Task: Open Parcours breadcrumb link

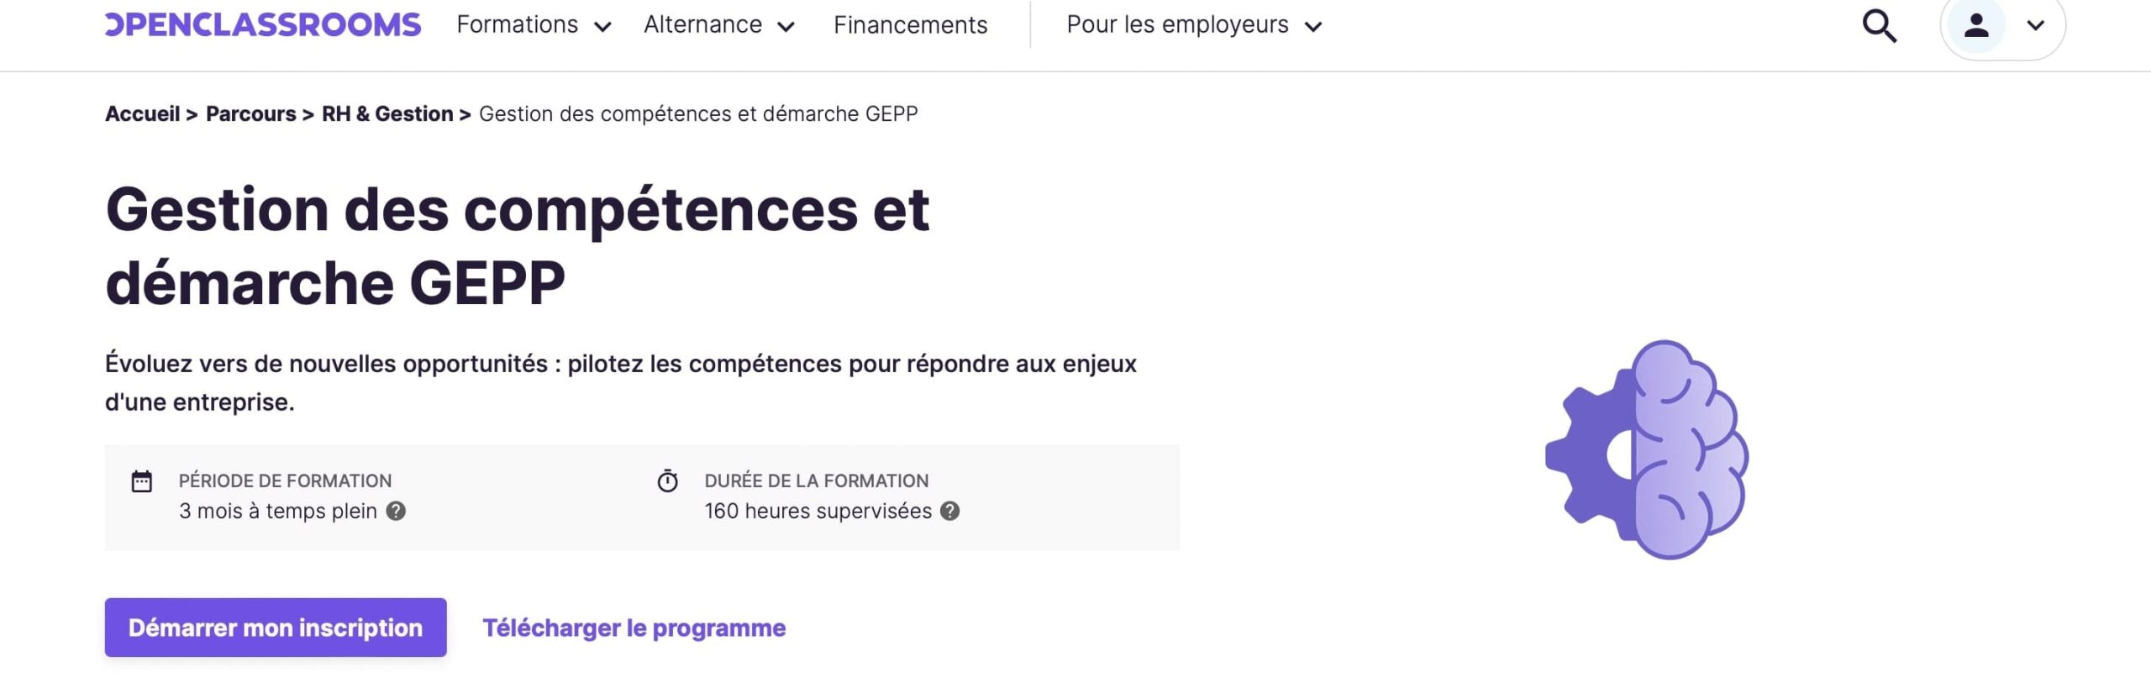Action: click(x=250, y=113)
